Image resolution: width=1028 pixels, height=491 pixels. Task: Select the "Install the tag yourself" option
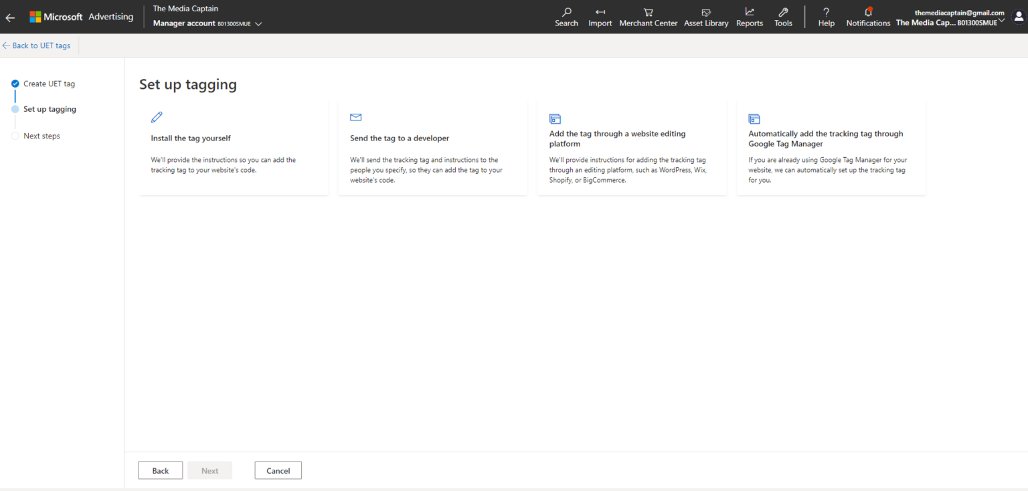pyautogui.click(x=233, y=147)
